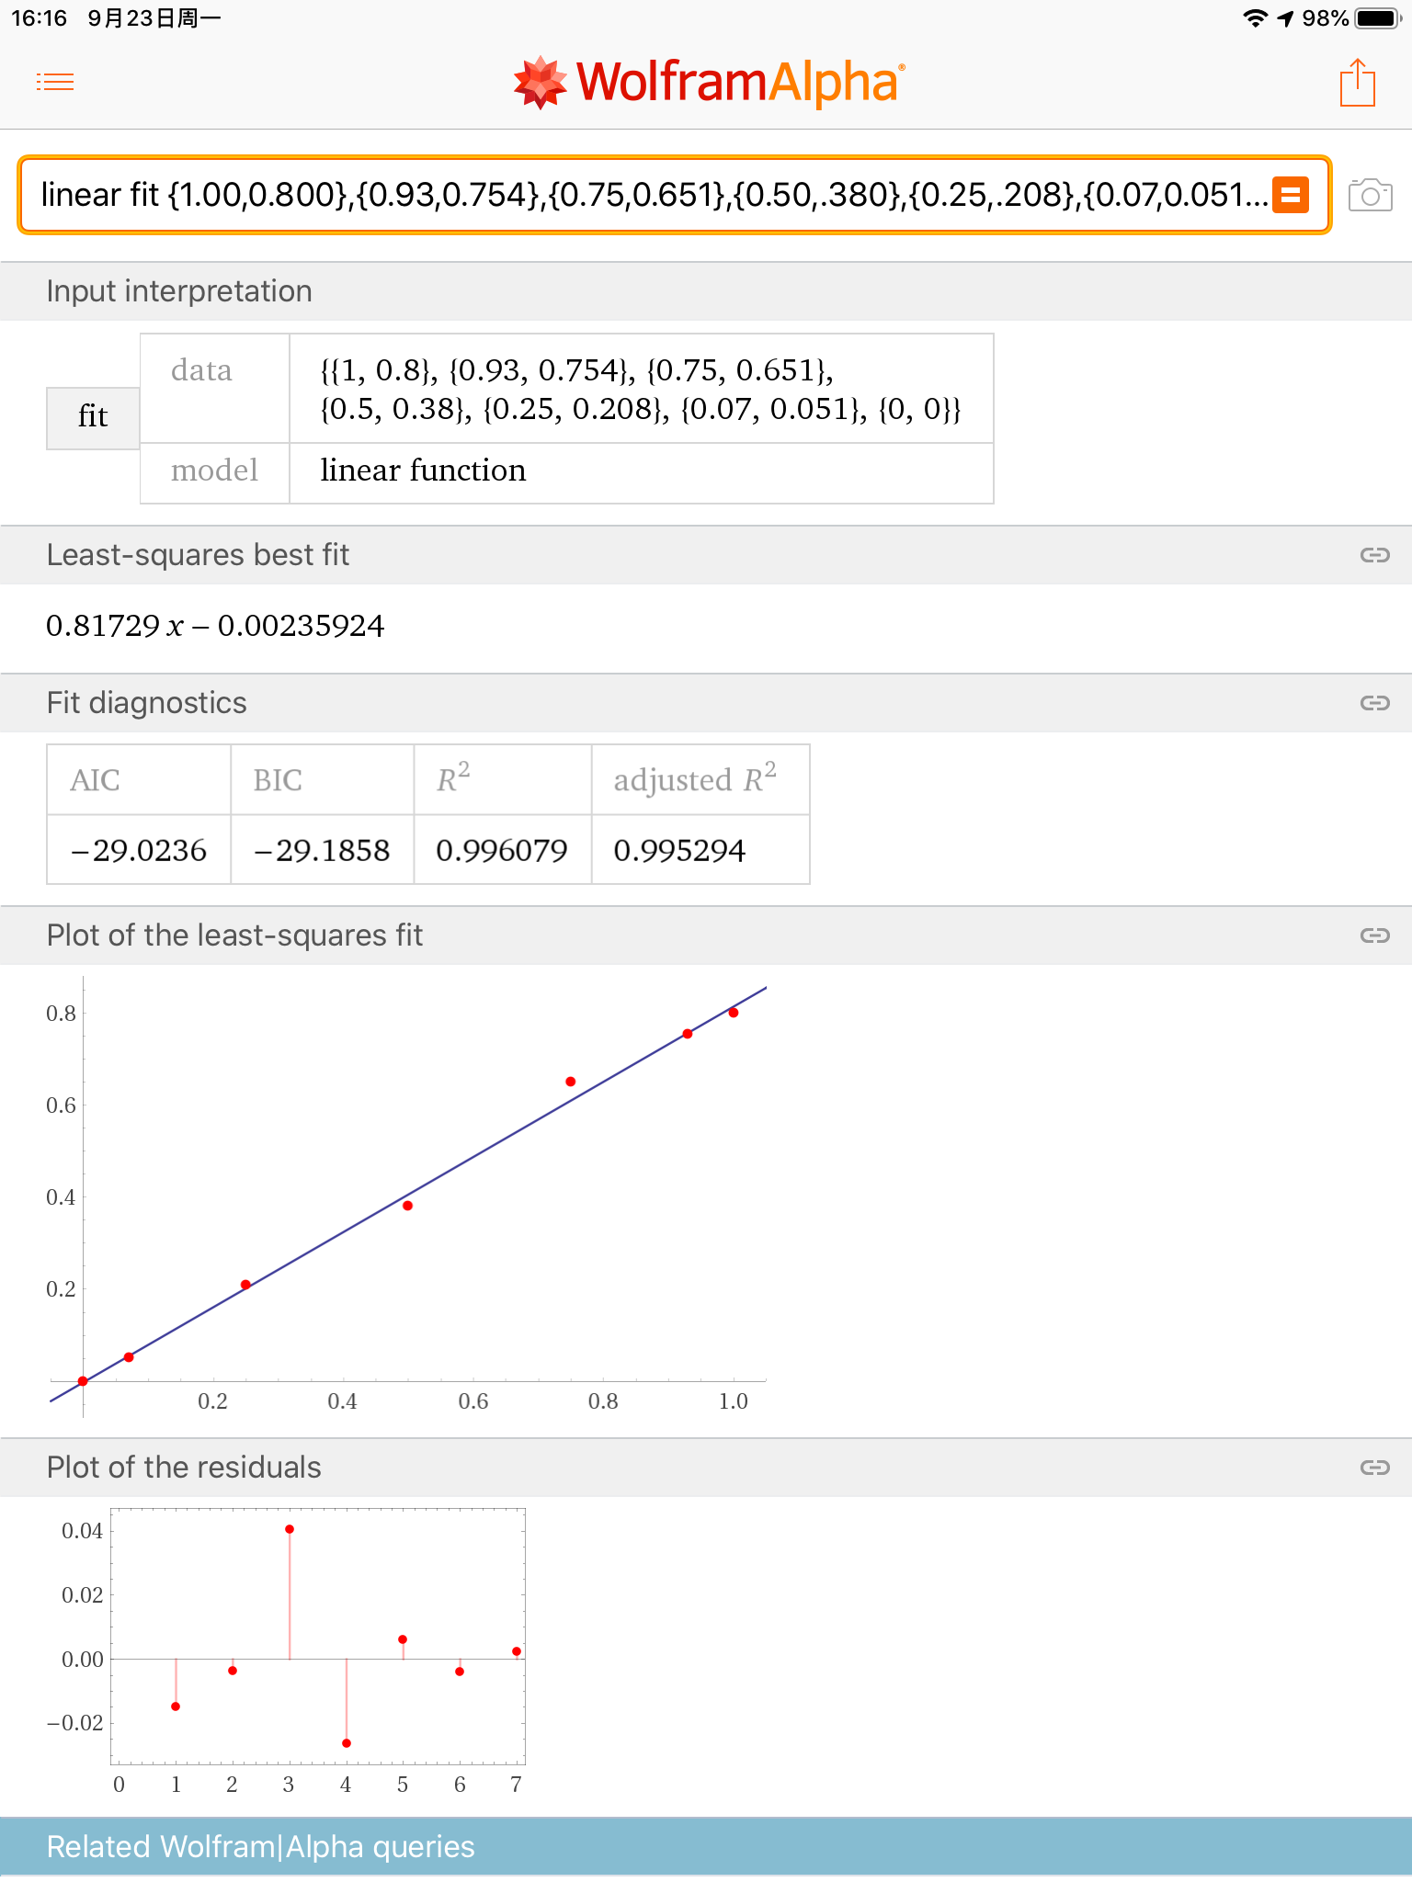1412x1882 pixels.
Task: Tap the fit label in input interpretation
Action: point(92,417)
